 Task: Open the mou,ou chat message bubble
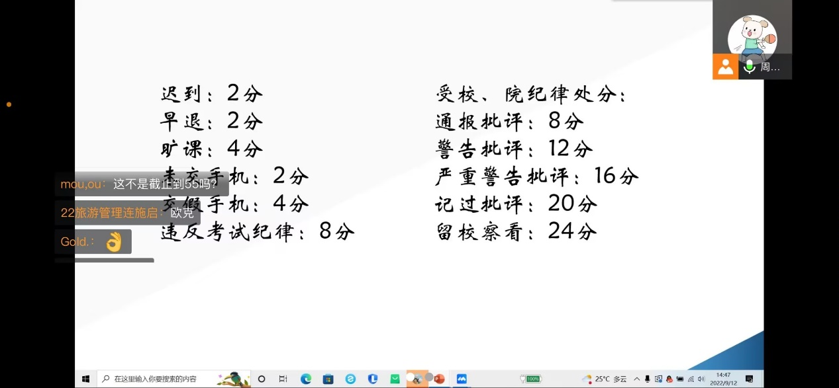click(142, 184)
